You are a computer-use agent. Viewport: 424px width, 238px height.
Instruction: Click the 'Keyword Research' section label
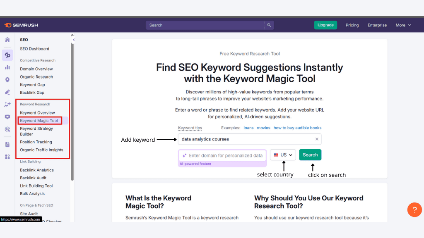35,104
